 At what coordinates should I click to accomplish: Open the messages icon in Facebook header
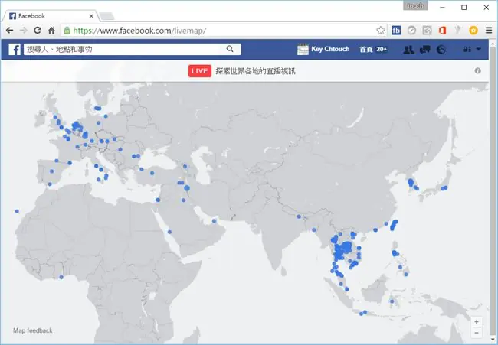click(424, 50)
